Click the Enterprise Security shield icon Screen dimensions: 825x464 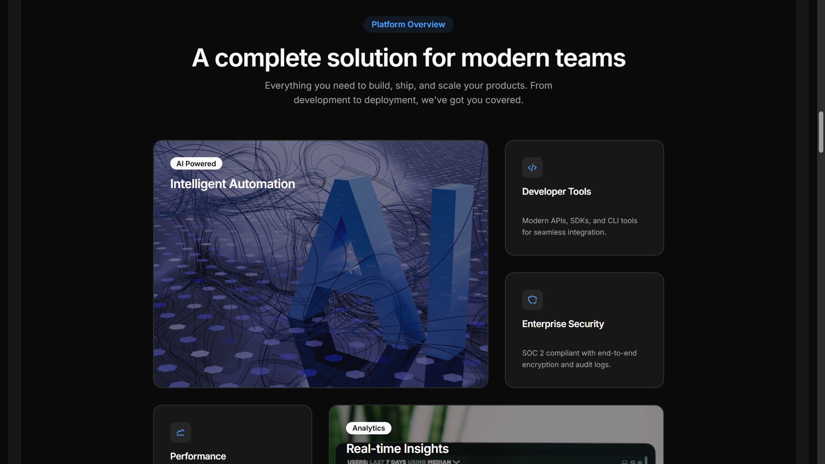(x=532, y=300)
